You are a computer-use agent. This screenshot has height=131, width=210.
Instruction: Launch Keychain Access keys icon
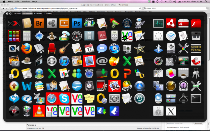pos(196,74)
